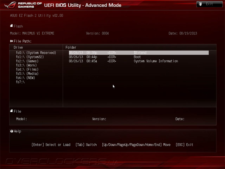Select drive fs4:\ (Films)

[27, 69]
